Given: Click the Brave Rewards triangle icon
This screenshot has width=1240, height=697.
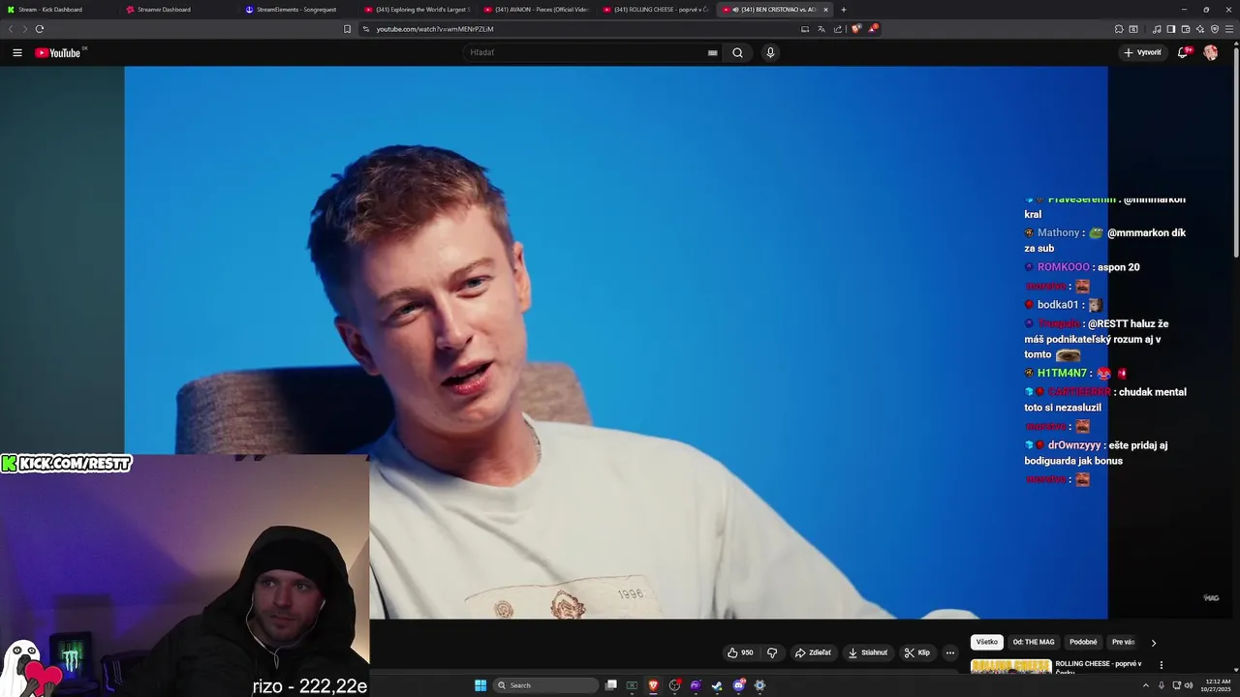Looking at the screenshot, I should click(x=873, y=29).
